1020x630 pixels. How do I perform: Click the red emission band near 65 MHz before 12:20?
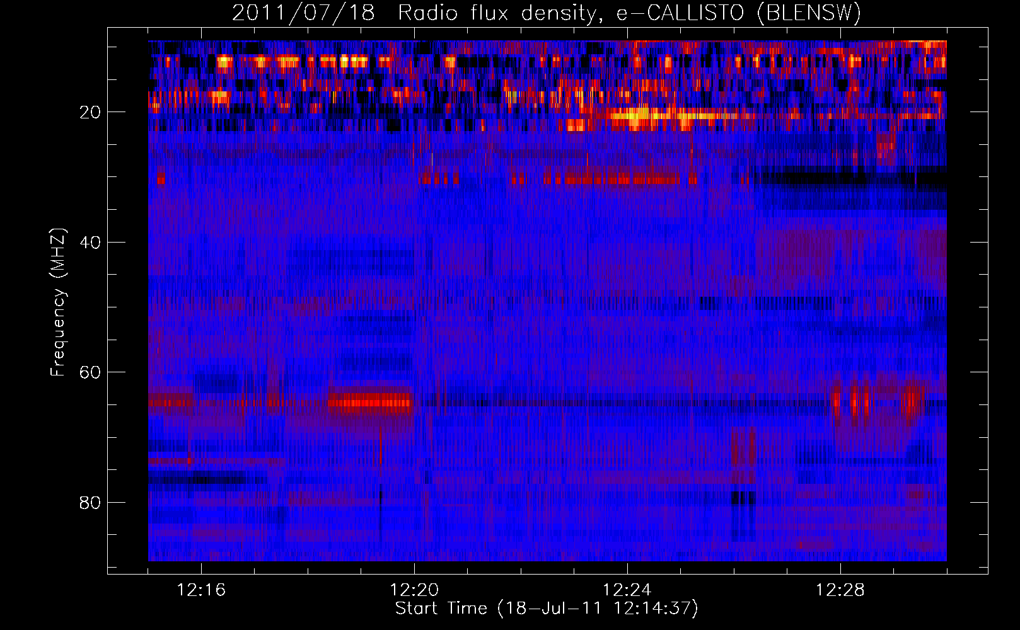369,402
